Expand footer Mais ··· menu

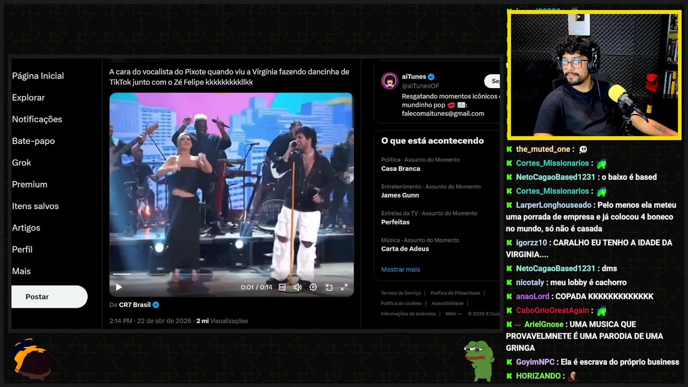(453, 313)
